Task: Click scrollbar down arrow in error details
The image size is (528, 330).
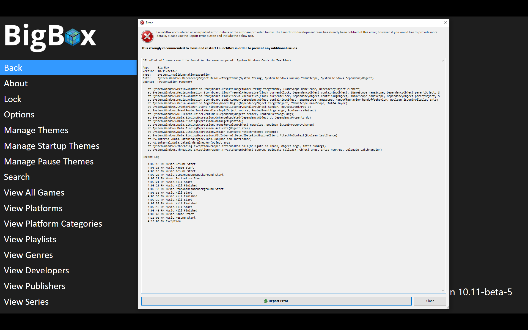Action: 443,290
